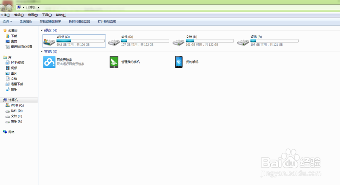Click the text 107 GB 可用，共 121 GB
The image size is (340, 185).
coord(267,44)
